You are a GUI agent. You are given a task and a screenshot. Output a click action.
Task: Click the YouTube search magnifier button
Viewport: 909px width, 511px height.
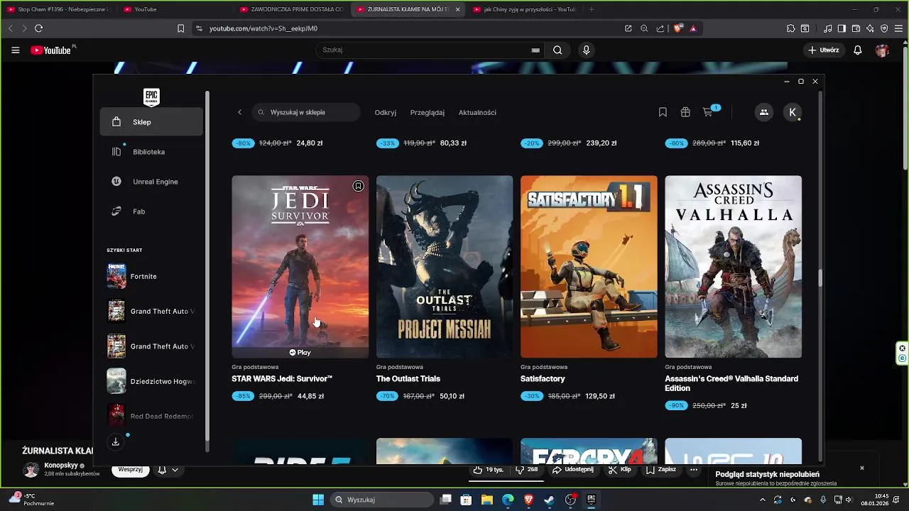(557, 50)
